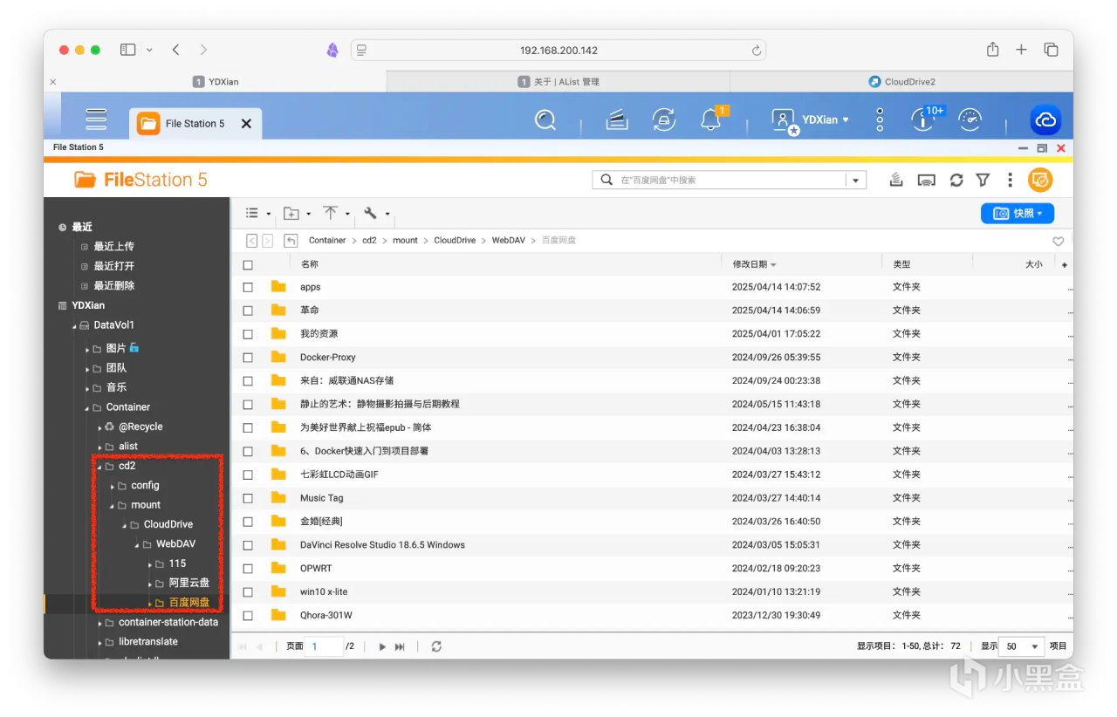The height and width of the screenshot is (717, 1117).
Task: Expand the 115 folder in tree
Action: tap(150, 564)
